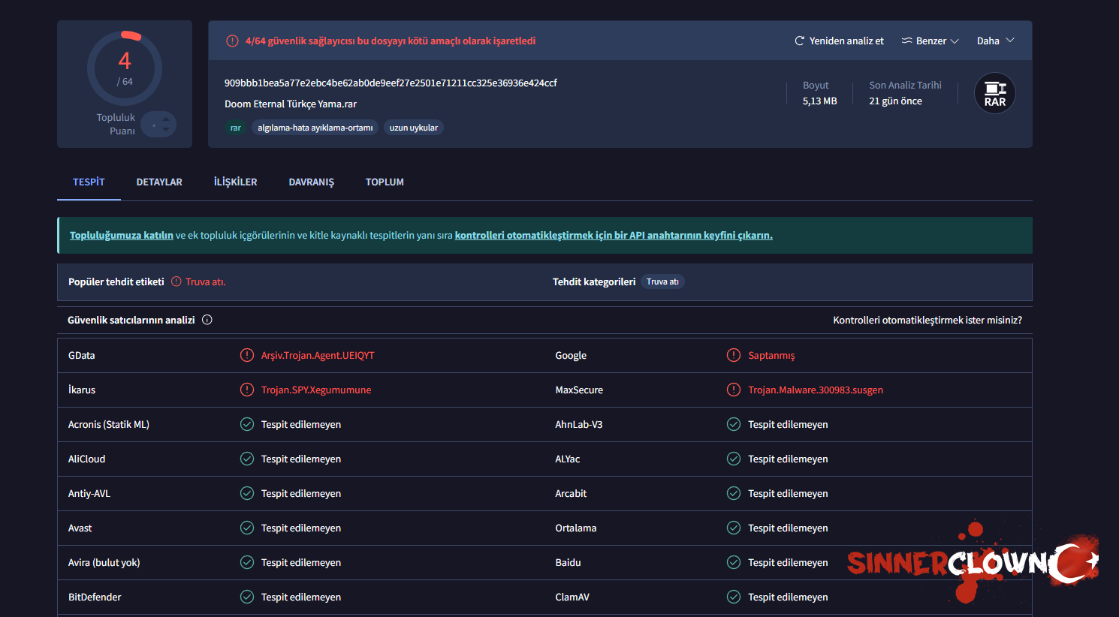Click the warning icon next to Arşiv.Trojan.Agent.UEIQYT
Screen dimensions: 1119x617
246,355
